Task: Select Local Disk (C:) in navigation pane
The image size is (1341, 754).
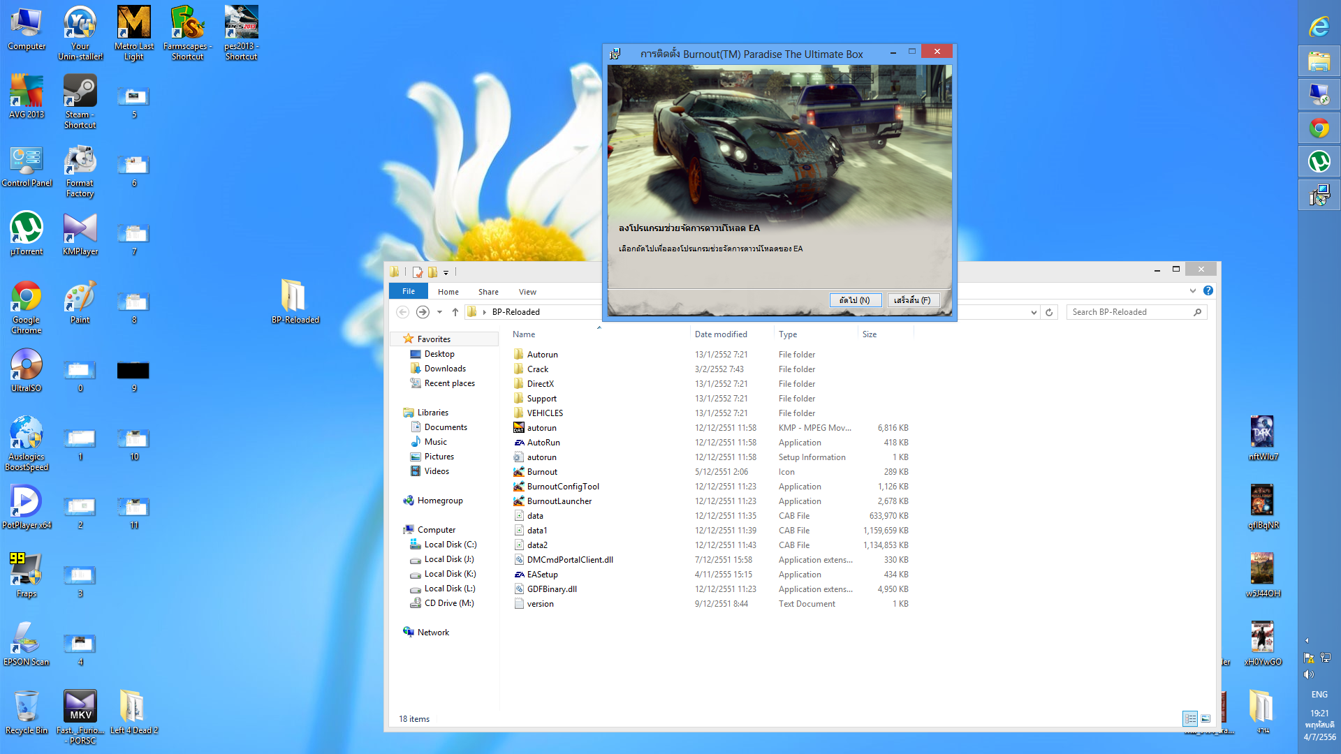Action: [x=450, y=545]
